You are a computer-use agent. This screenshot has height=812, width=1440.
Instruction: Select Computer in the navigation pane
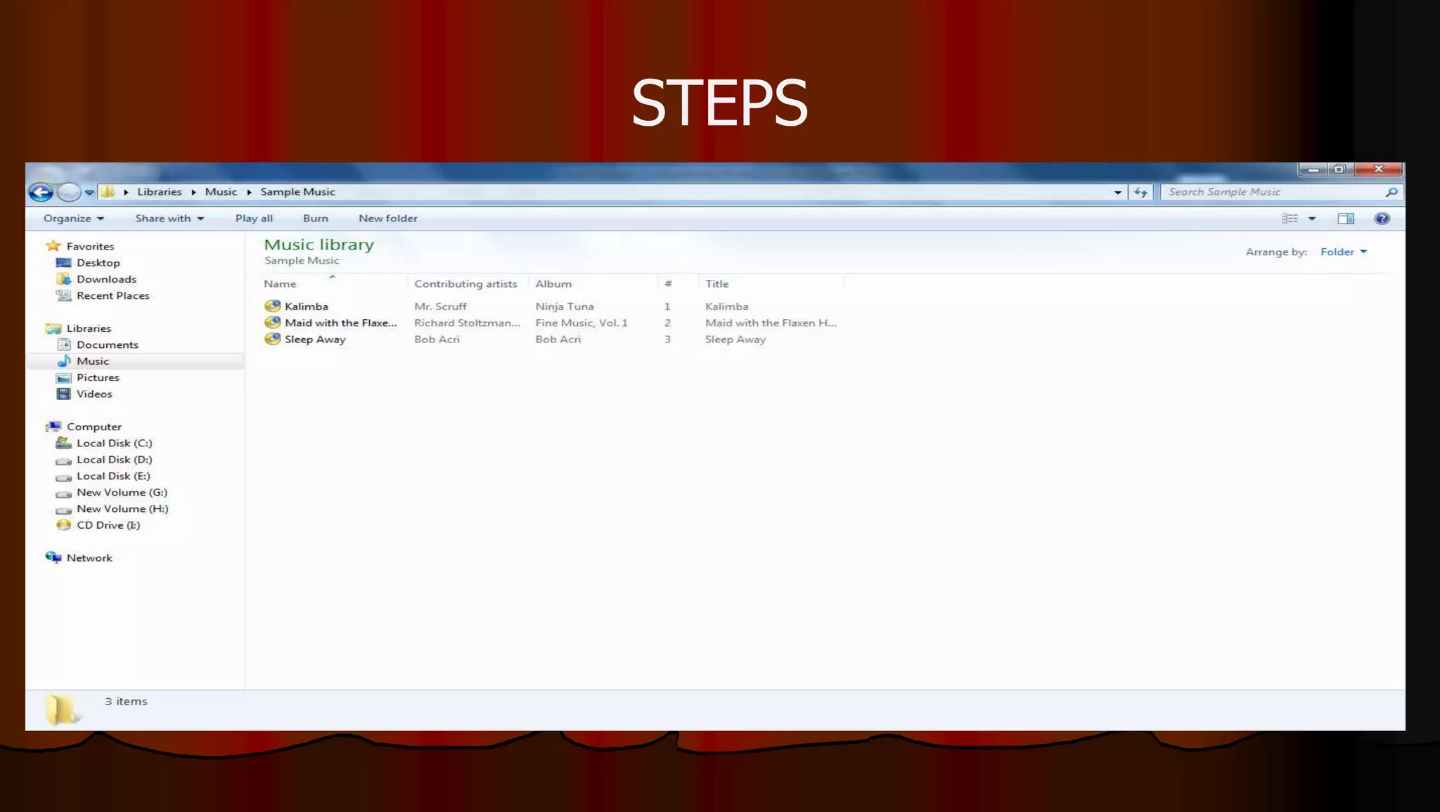[x=94, y=427]
